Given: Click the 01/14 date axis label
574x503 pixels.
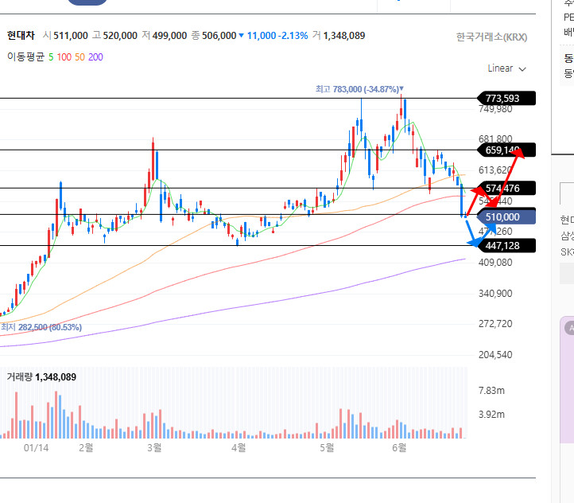Looking at the screenshot, I should 36,447.
